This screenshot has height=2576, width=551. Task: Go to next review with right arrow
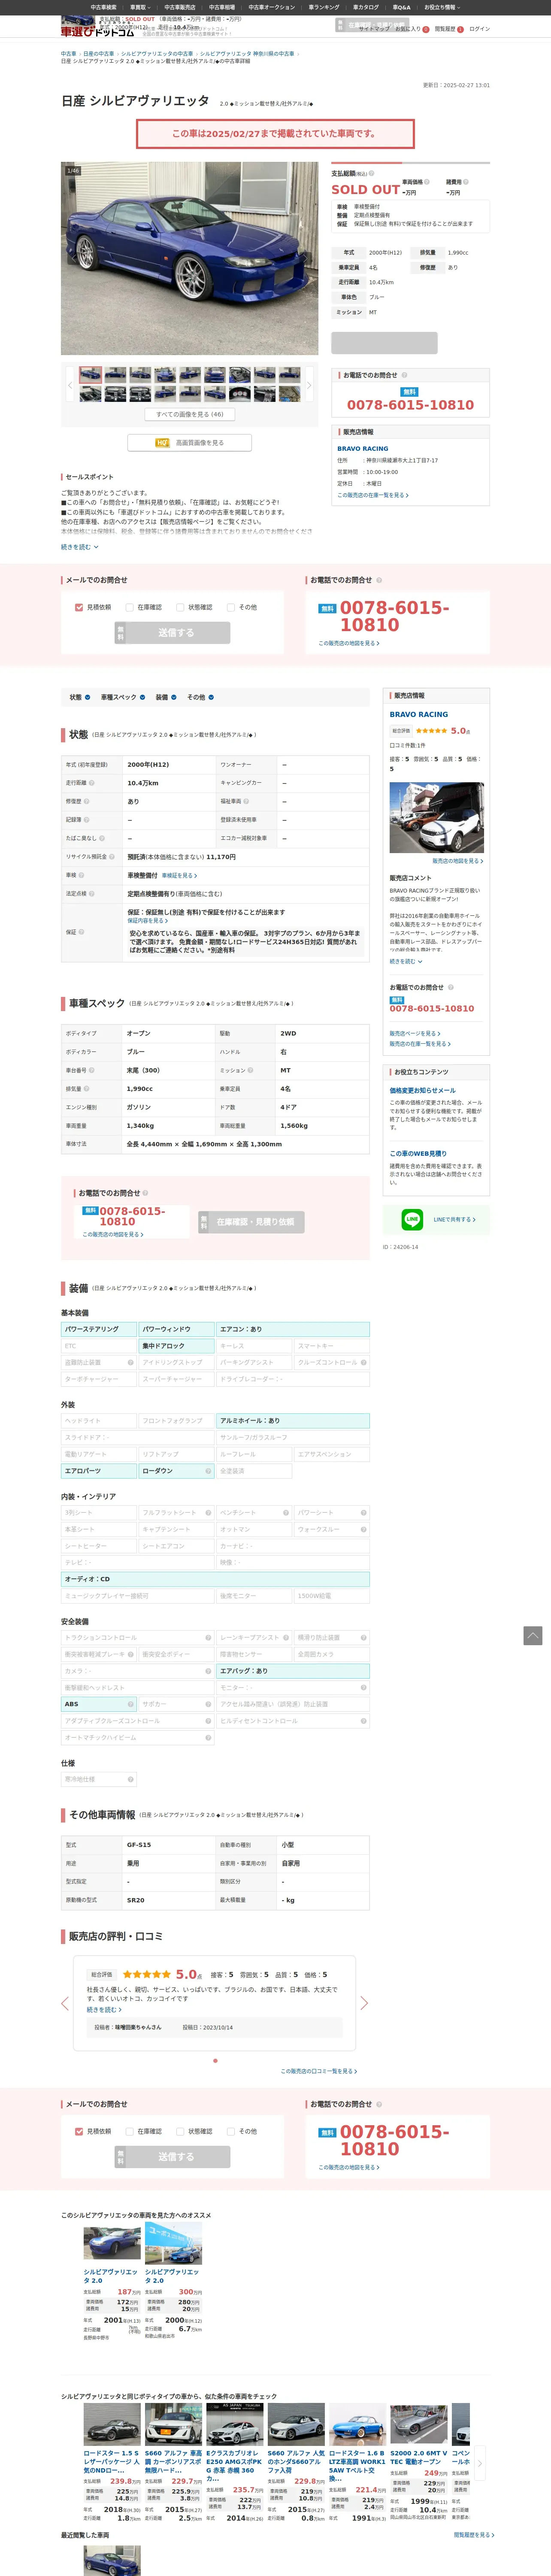pos(364,2003)
